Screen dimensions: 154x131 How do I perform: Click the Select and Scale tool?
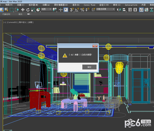tap(33, 10)
